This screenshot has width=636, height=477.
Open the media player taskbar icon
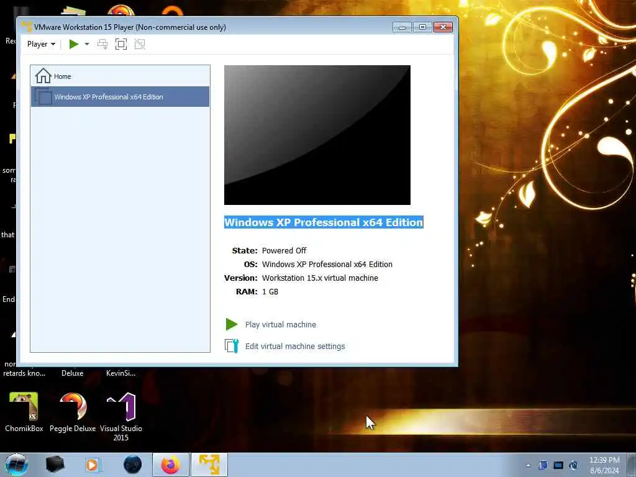[92, 465]
